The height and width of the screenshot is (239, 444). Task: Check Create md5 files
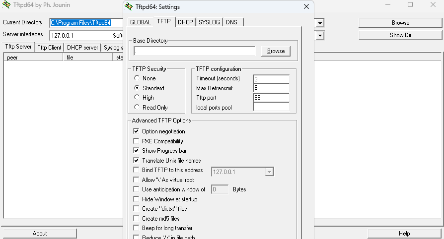[x=136, y=218]
